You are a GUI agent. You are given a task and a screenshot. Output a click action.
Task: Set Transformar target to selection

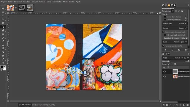[176, 11]
